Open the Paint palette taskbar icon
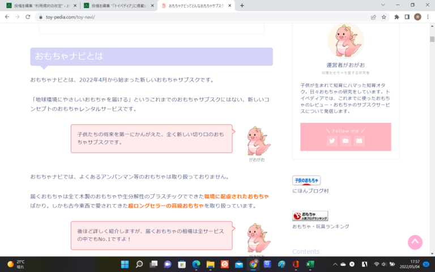 [282, 264]
